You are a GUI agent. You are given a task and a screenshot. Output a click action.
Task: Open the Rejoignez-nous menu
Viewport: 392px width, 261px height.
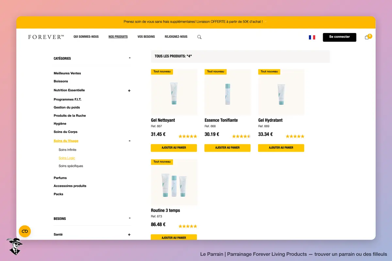point(176,37)
